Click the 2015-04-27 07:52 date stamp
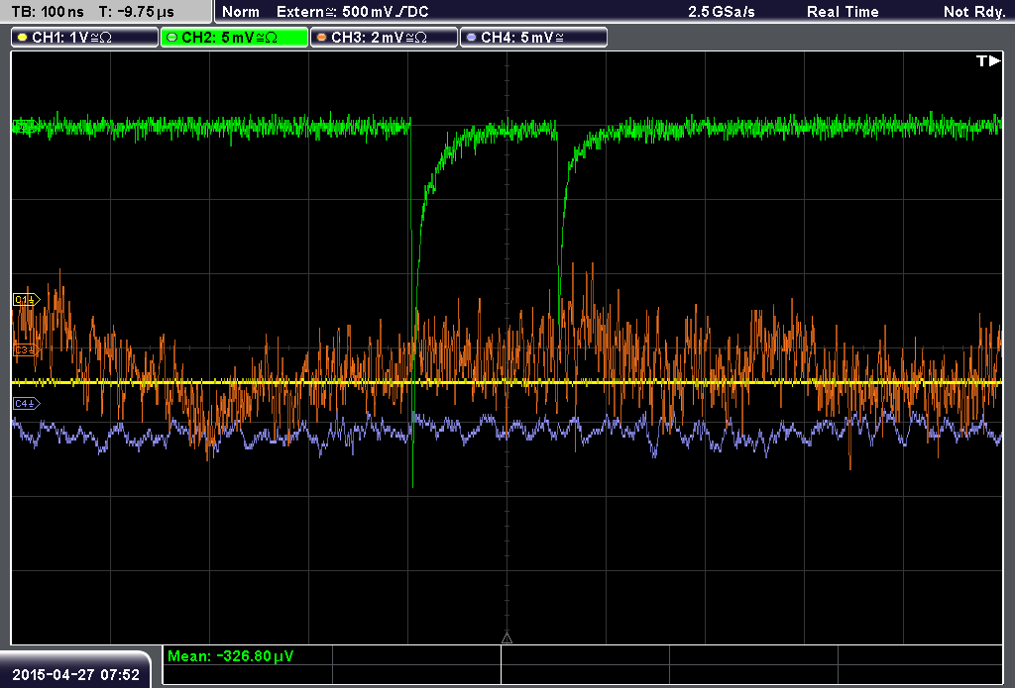Viewport: 1015px width, 688px height. point(75,674)
